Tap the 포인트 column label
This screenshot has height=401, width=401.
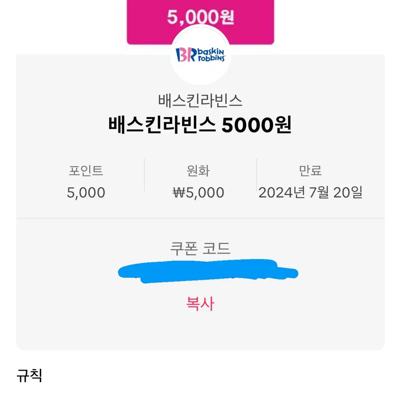pos(86,171)
